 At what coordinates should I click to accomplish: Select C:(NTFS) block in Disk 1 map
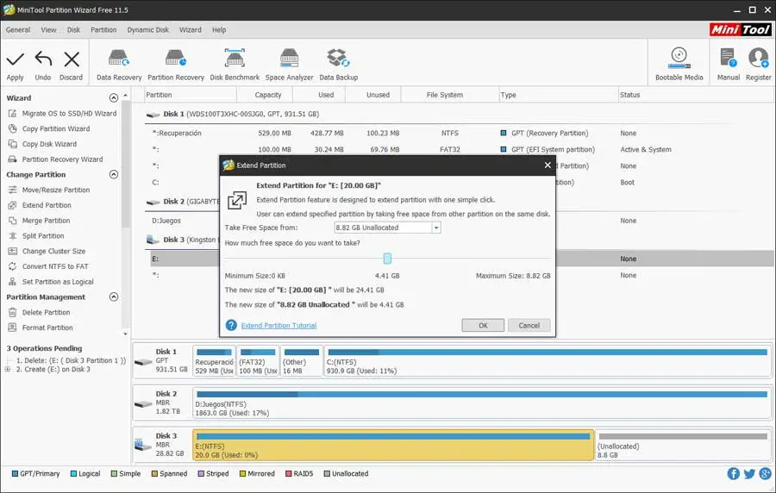tap(548, 361)
